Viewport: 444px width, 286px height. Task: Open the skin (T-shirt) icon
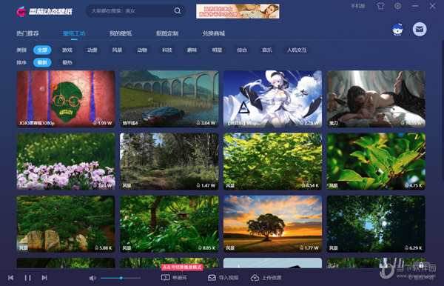[380, 6]
